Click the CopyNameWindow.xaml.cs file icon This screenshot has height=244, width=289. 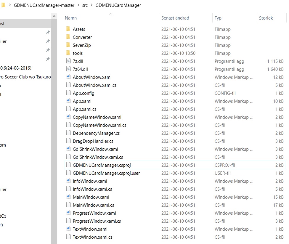tap(68, 125)
